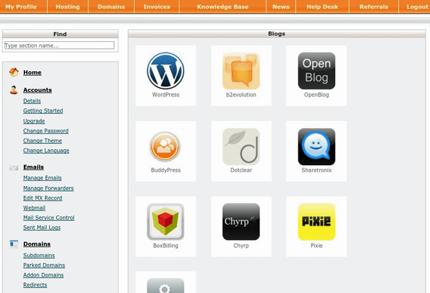The height and width of the screenshot is (293, 430).
Task: Open the Home sidebar link
Action: (33, 72)
